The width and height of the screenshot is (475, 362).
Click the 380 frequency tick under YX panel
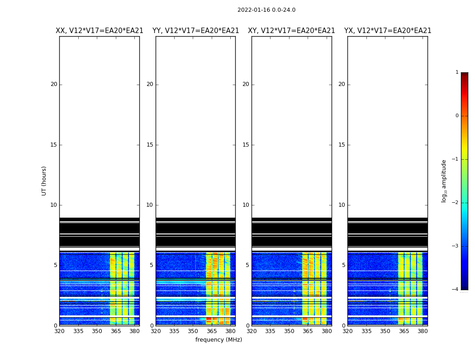coord(423,331)
